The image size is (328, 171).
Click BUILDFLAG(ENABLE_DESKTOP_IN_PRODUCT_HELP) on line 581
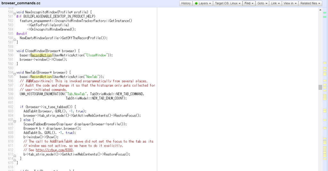click(59, 16)
